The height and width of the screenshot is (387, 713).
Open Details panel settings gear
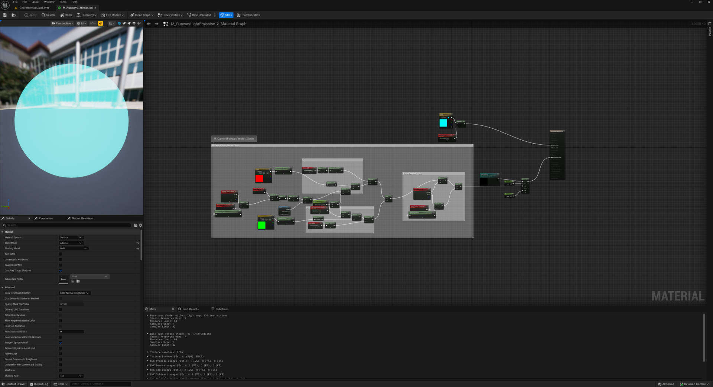click(x=140, y=225)
